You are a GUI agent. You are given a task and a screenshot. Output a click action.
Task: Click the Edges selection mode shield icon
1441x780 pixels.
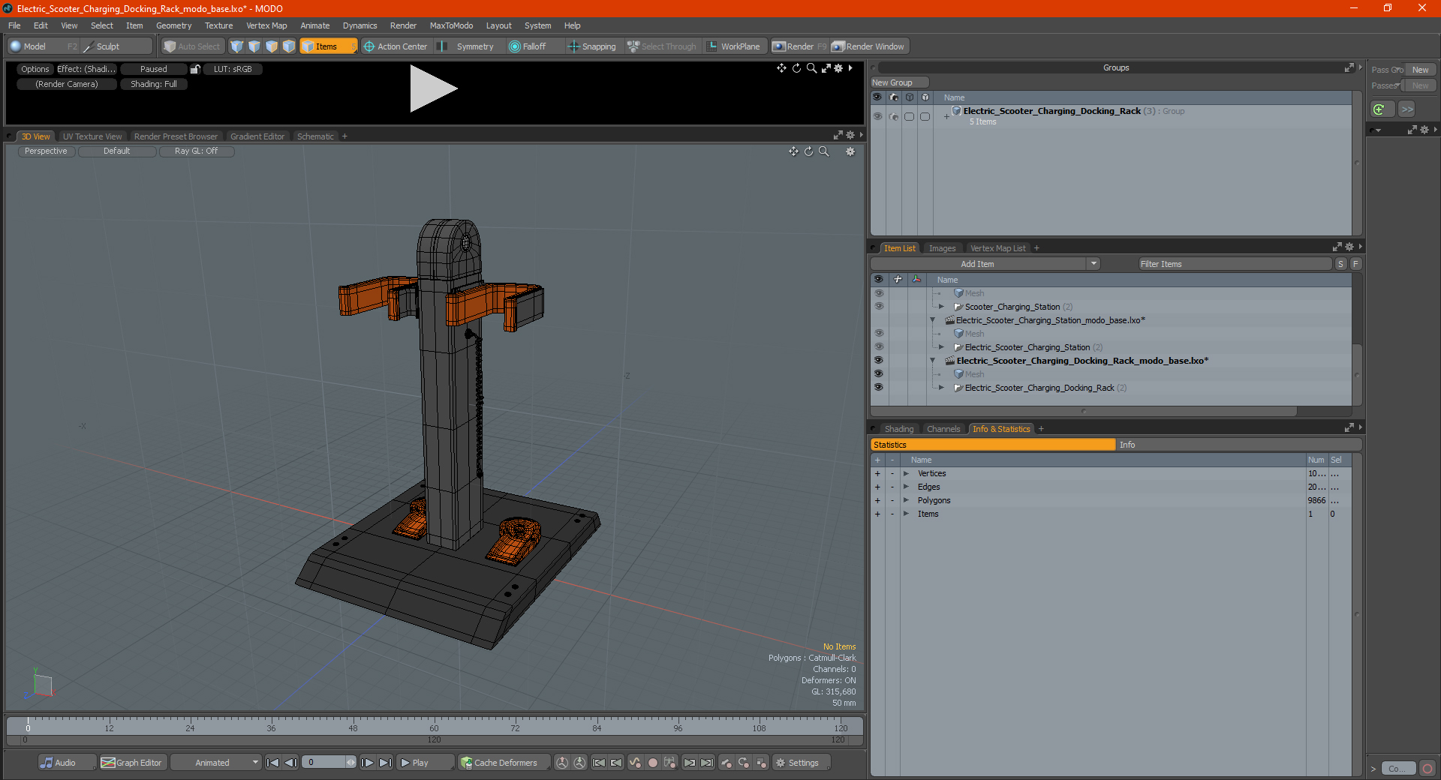click(254, 46)
